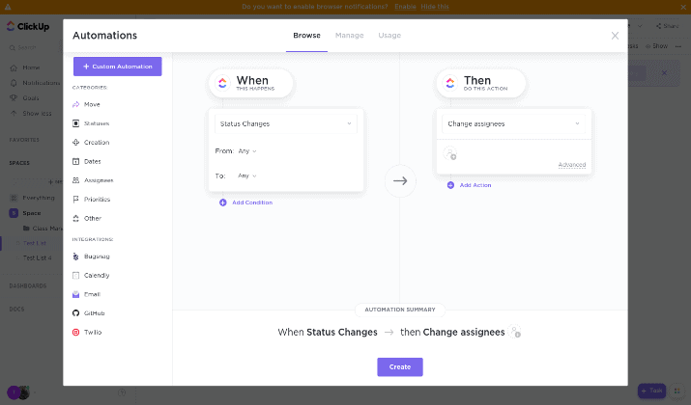Close the Automations dialog
Screen dimensions: 691x405
pos(615,36)
